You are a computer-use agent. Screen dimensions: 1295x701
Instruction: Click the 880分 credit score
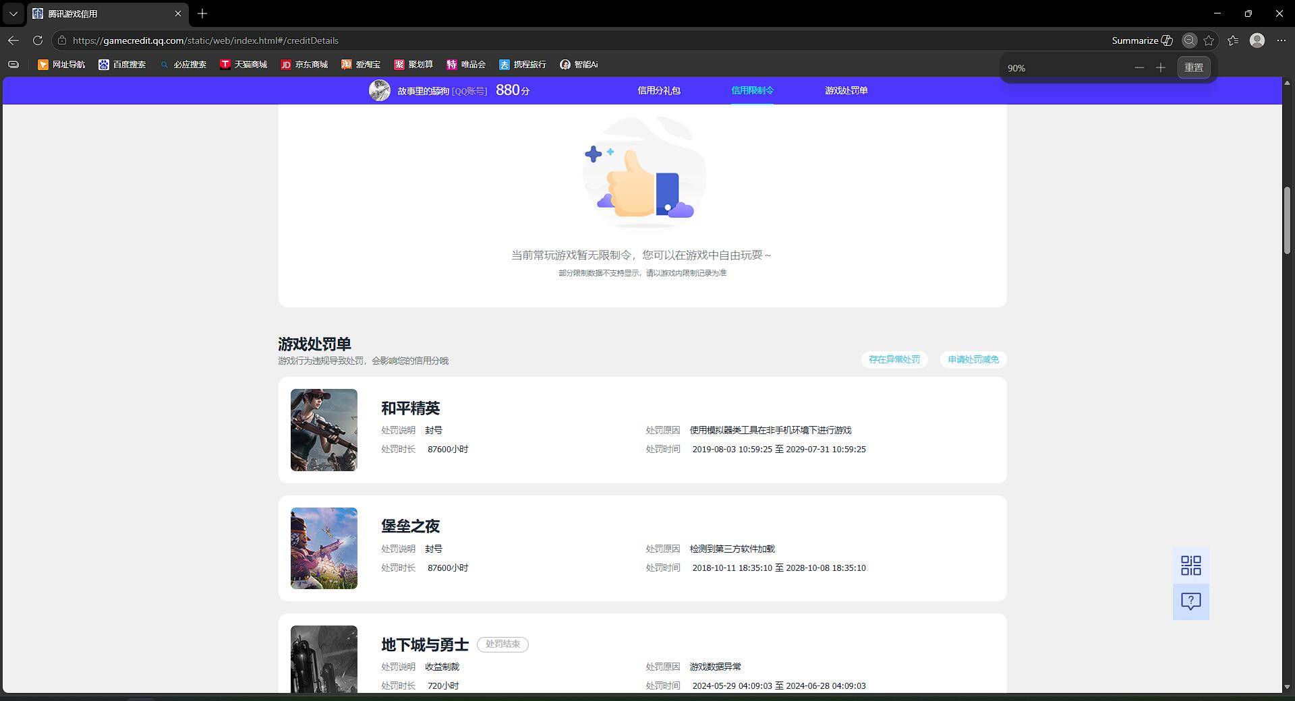(x=513, y=90)
